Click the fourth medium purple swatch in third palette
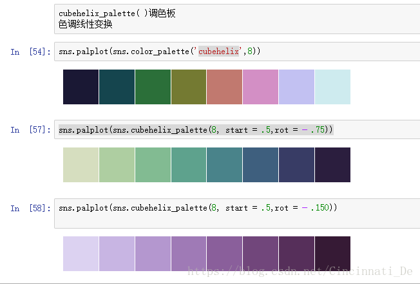420x284 pixels. coord(189,254)
